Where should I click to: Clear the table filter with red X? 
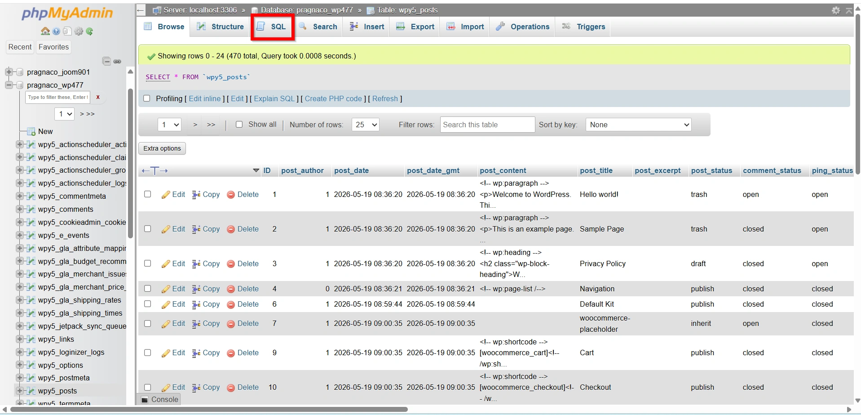pyautogui.click(x=98, y=97)
